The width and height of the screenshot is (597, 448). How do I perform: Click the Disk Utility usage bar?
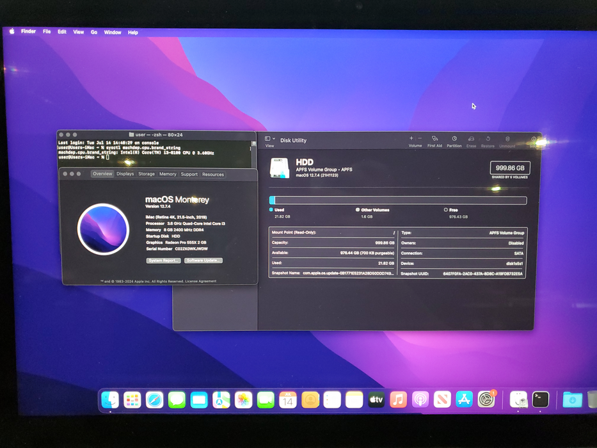click(x=398, y=200)
